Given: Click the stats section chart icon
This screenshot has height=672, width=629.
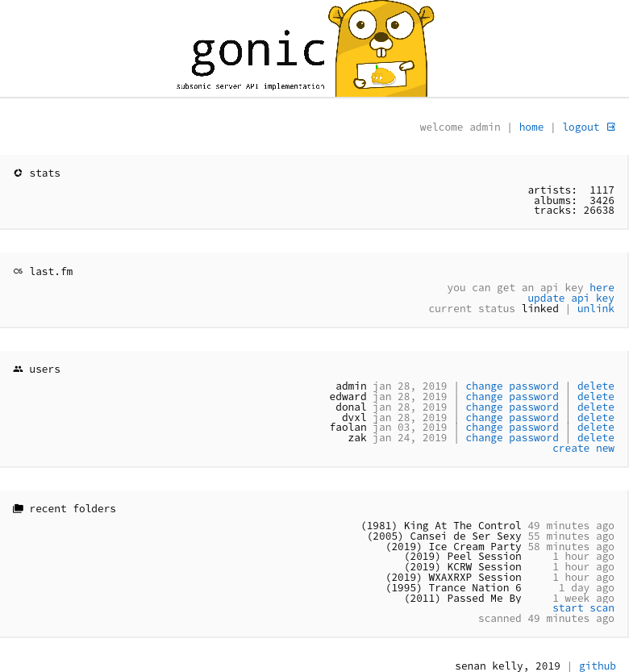Looking at the screenshot, I should (x=18, y=173).
